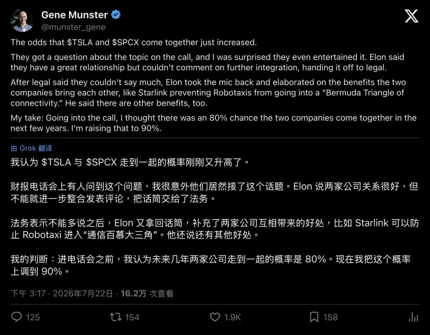
Task: Click the 125 replies count
Action: click(33, 317)
